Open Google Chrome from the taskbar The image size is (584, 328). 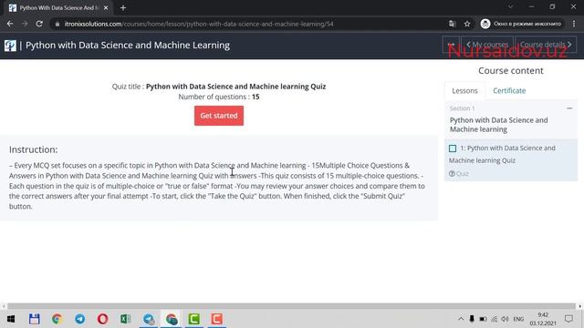[x=57, y=319]
